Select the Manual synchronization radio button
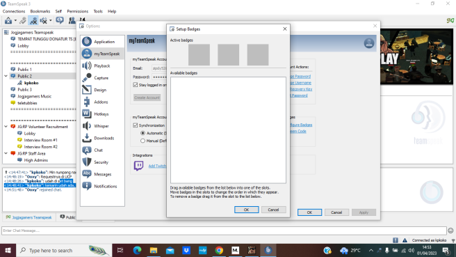Viewport: 456px width, 257px height. point(142,141)
